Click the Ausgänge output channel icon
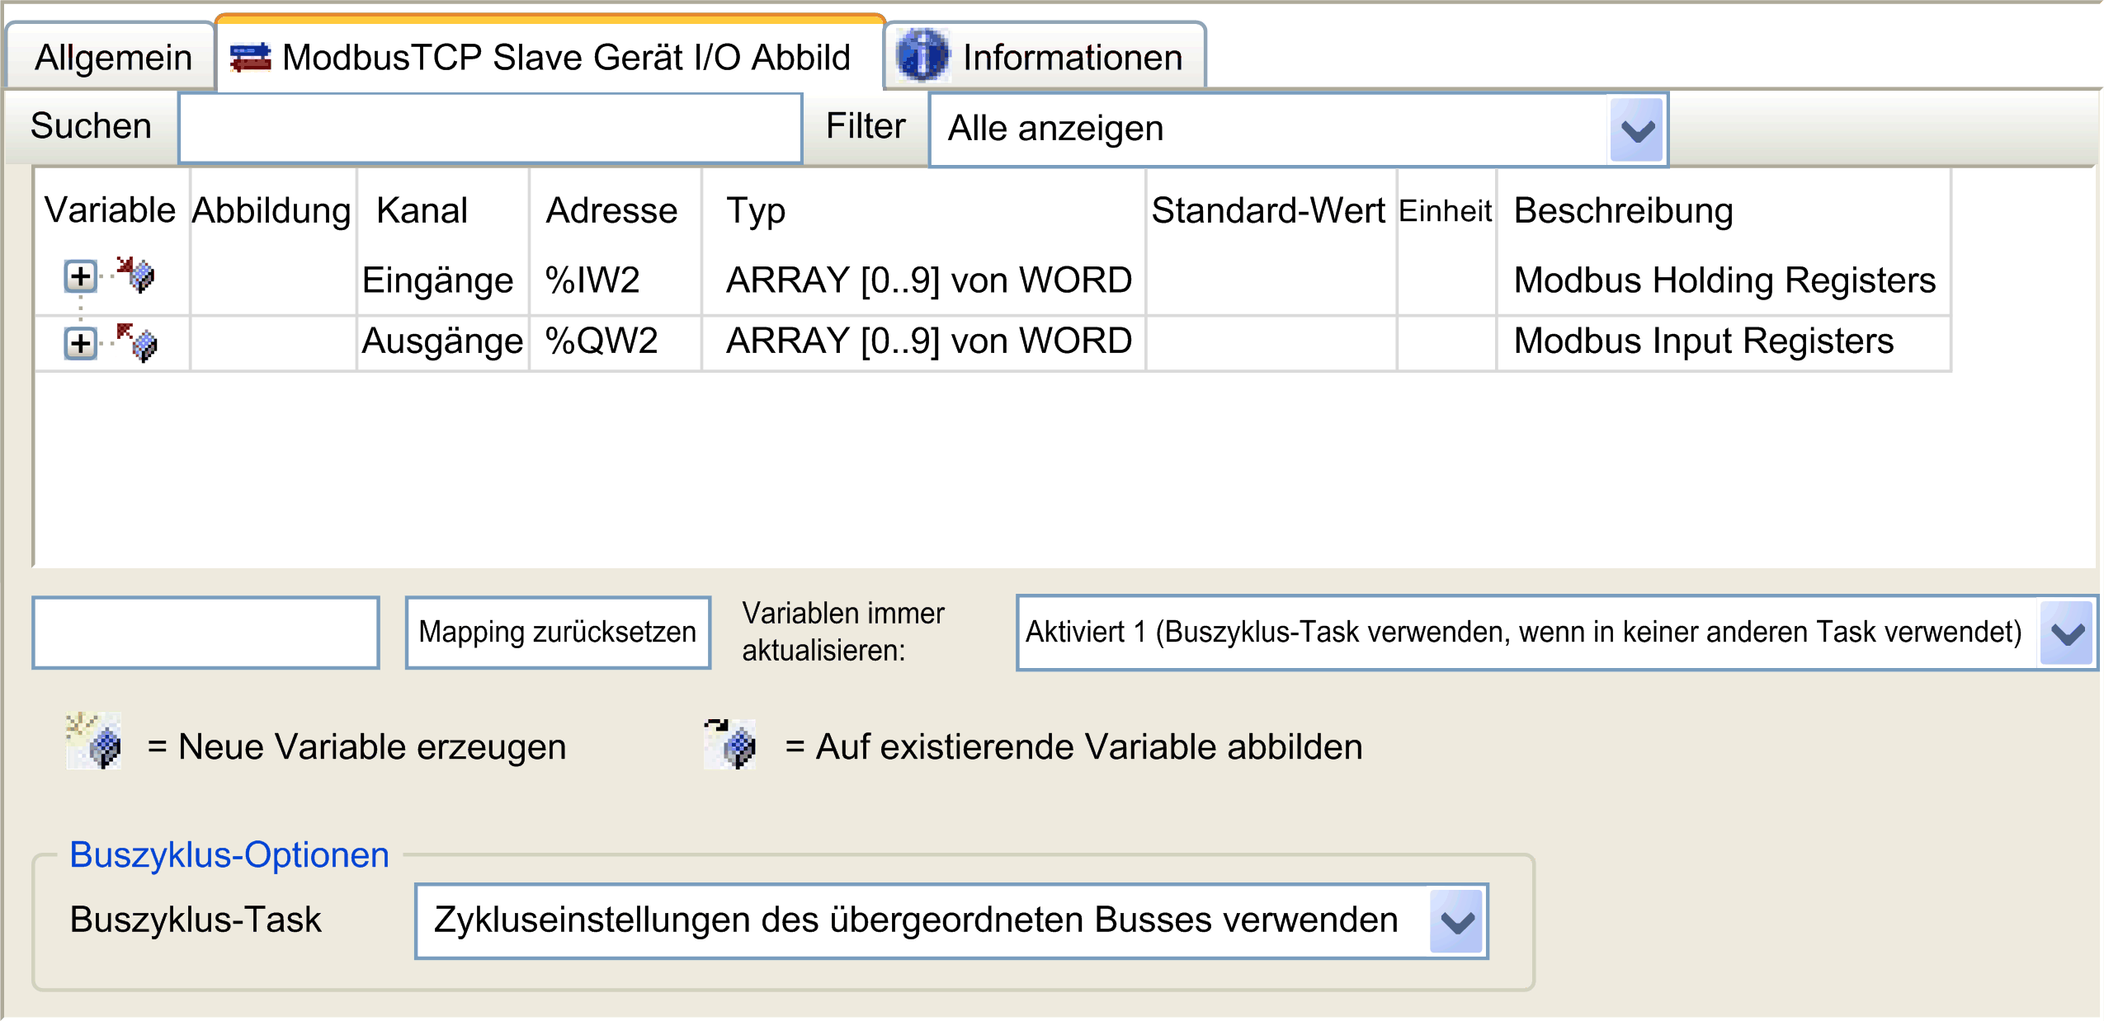 pos(136,341)
